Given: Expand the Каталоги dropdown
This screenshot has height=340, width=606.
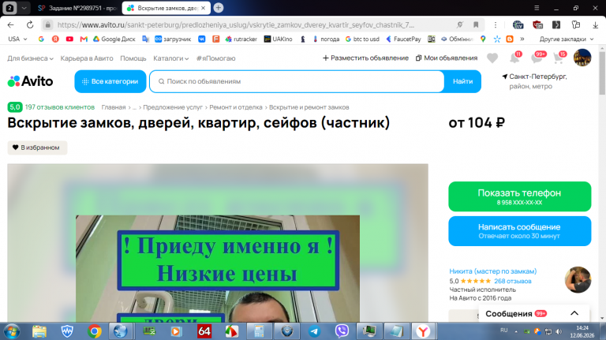Looking at the screenshot, I should coord(170,58).
